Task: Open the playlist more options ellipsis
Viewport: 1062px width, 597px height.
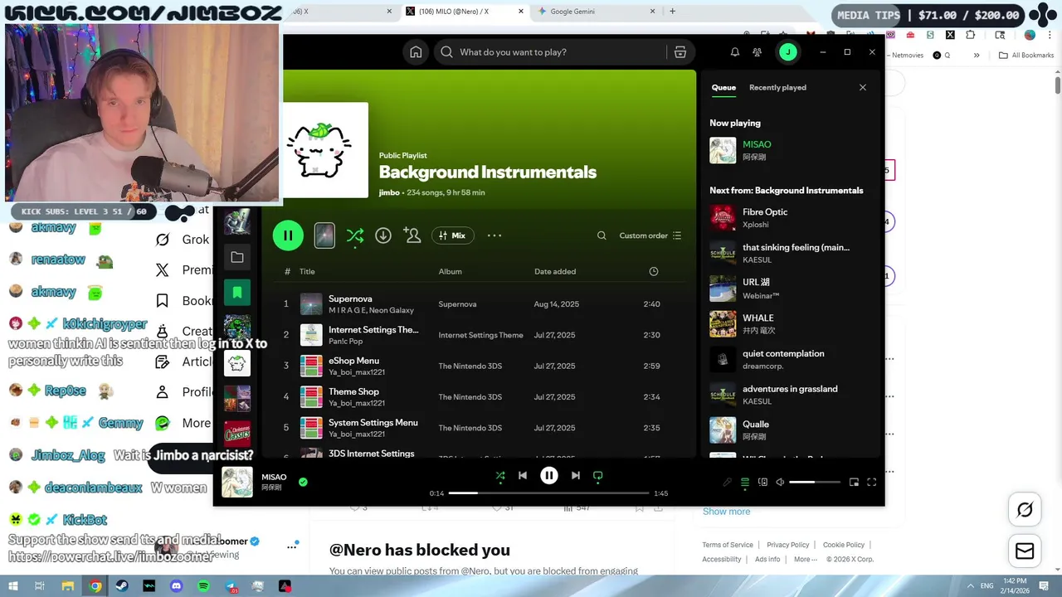Action: pyautogui.click(x=494, y=235)
